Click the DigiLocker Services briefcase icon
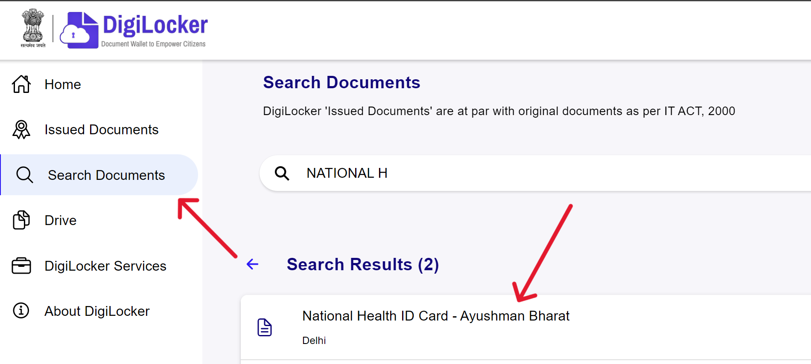This screenshot has width=811, height=364. (x=21, y=266)
